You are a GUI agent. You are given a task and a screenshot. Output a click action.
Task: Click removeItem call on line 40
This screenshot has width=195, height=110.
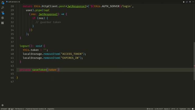click(x=51, y=54)
